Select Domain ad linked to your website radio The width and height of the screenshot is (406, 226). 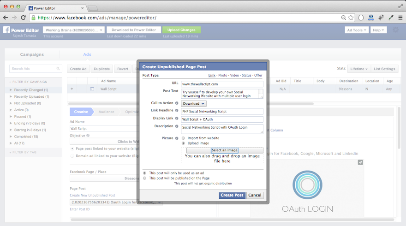click(x=72, y=156)
